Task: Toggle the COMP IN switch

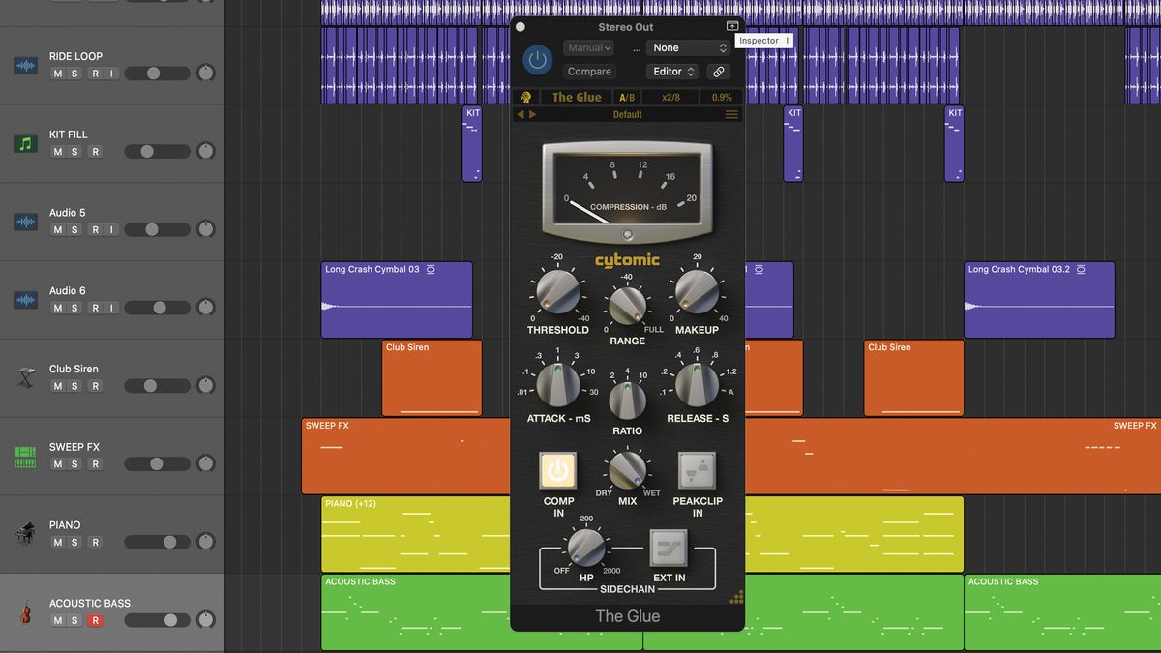Action: click(557, 471)
